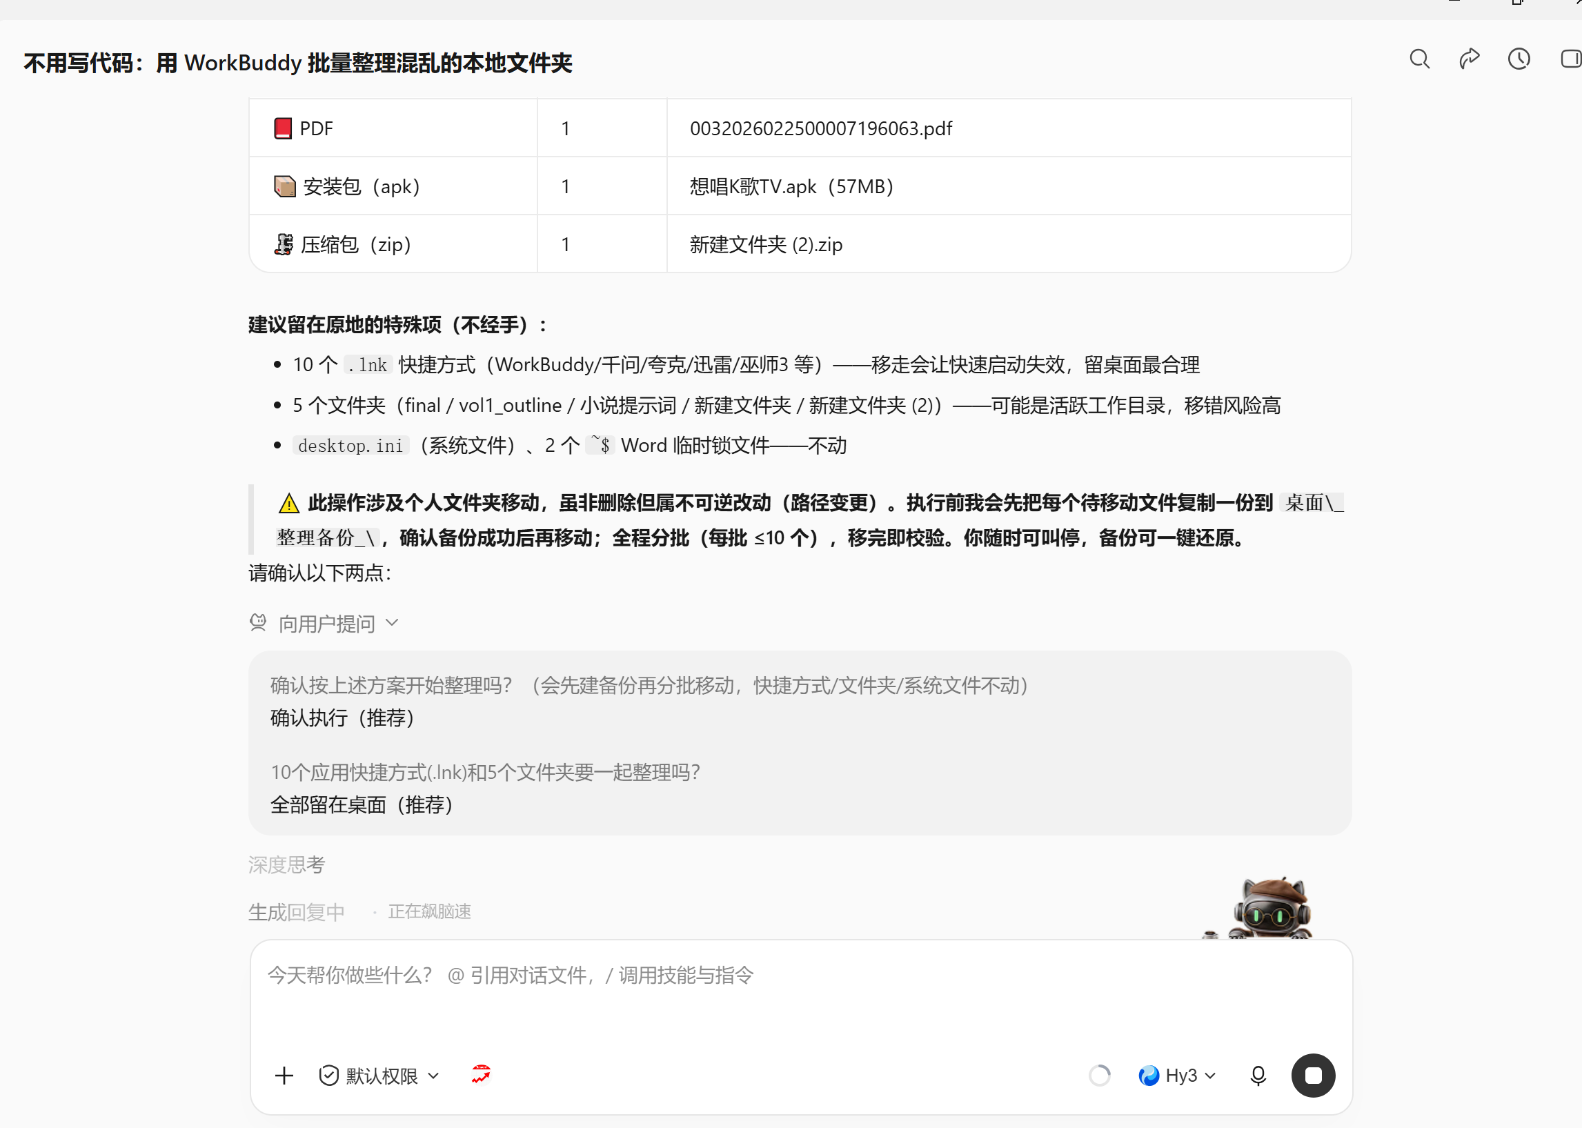Click the loading spinner indicator
Viewport: 1582px width, 1128px height.
[x=1099, y=1076]
